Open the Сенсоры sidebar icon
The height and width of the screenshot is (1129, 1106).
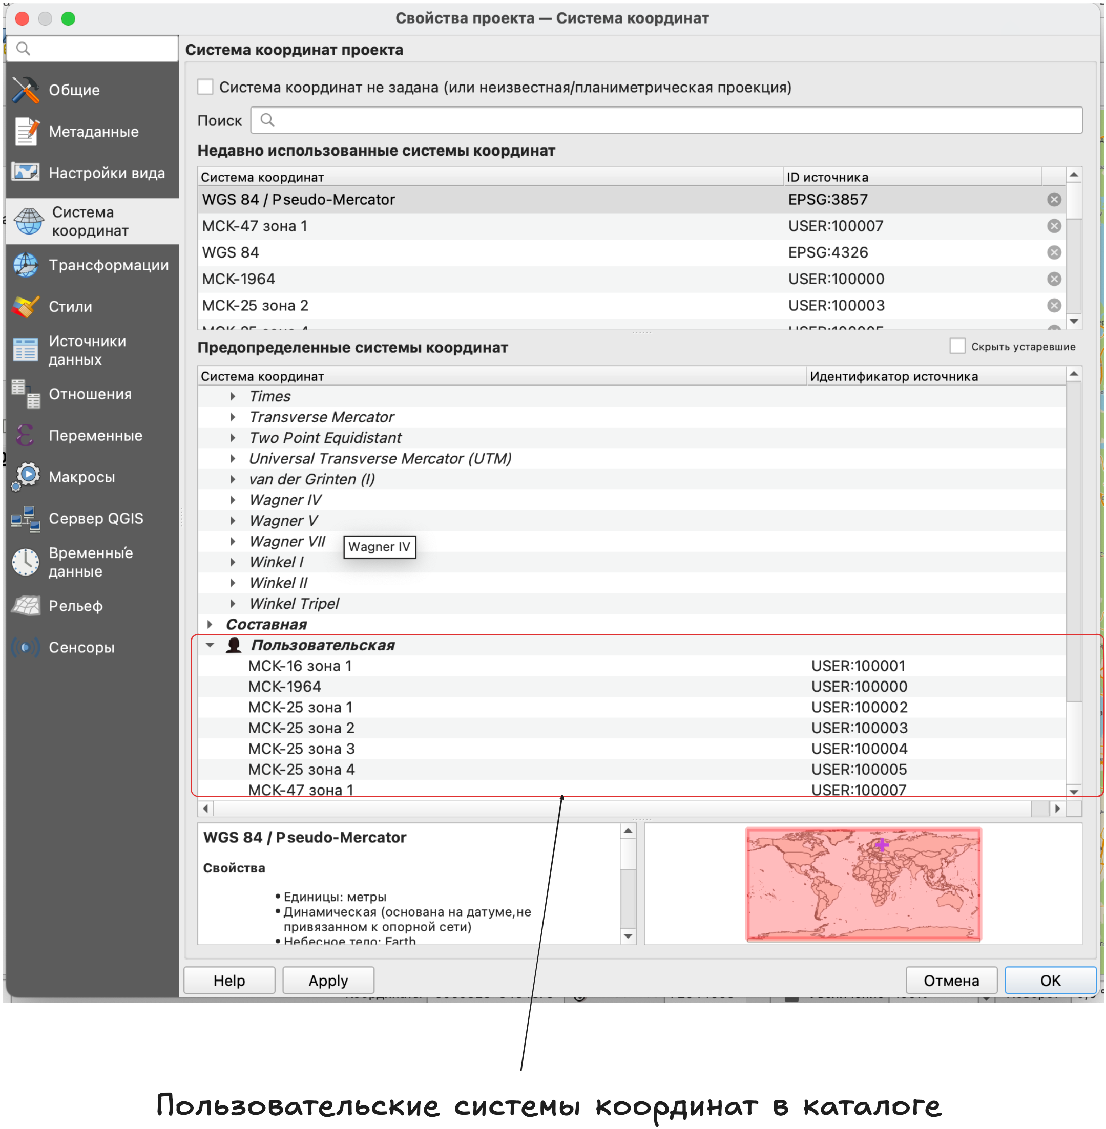(26, 647)
